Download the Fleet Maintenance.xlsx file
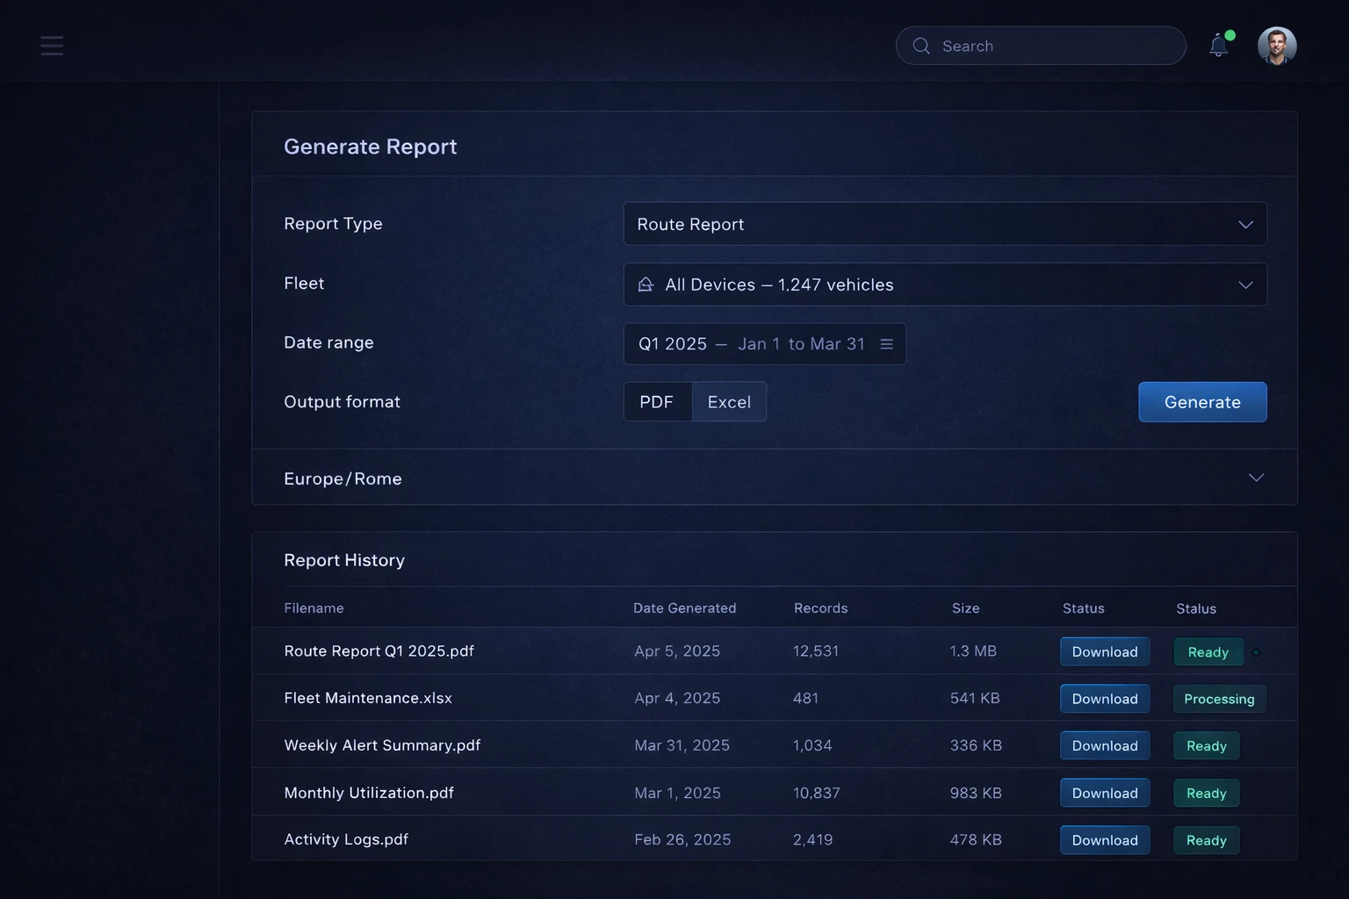This screenshot has height=899, width=1349. (x=1104, y=699)
